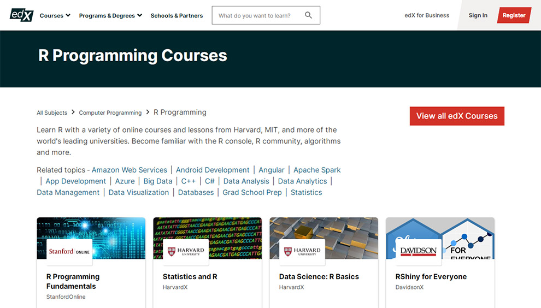Click Harvard logo on Statistics and R card
Screen dimensions: 541x308
[x=186, y=252]
